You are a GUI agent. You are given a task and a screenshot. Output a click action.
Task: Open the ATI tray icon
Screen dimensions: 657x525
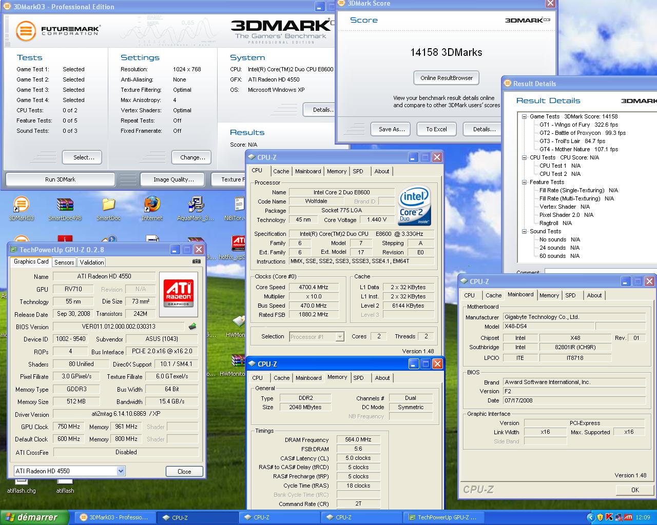click(628, 517)
